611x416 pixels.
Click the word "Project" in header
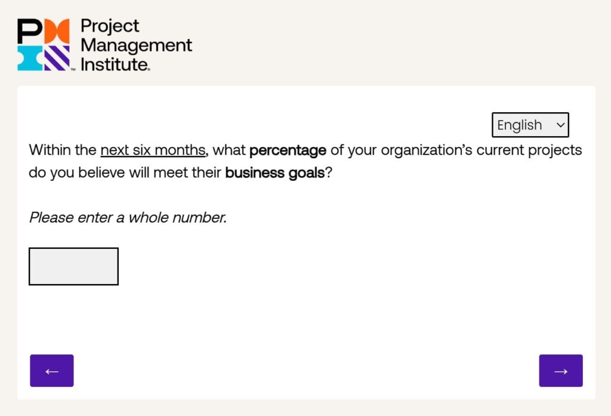point(110,26)
